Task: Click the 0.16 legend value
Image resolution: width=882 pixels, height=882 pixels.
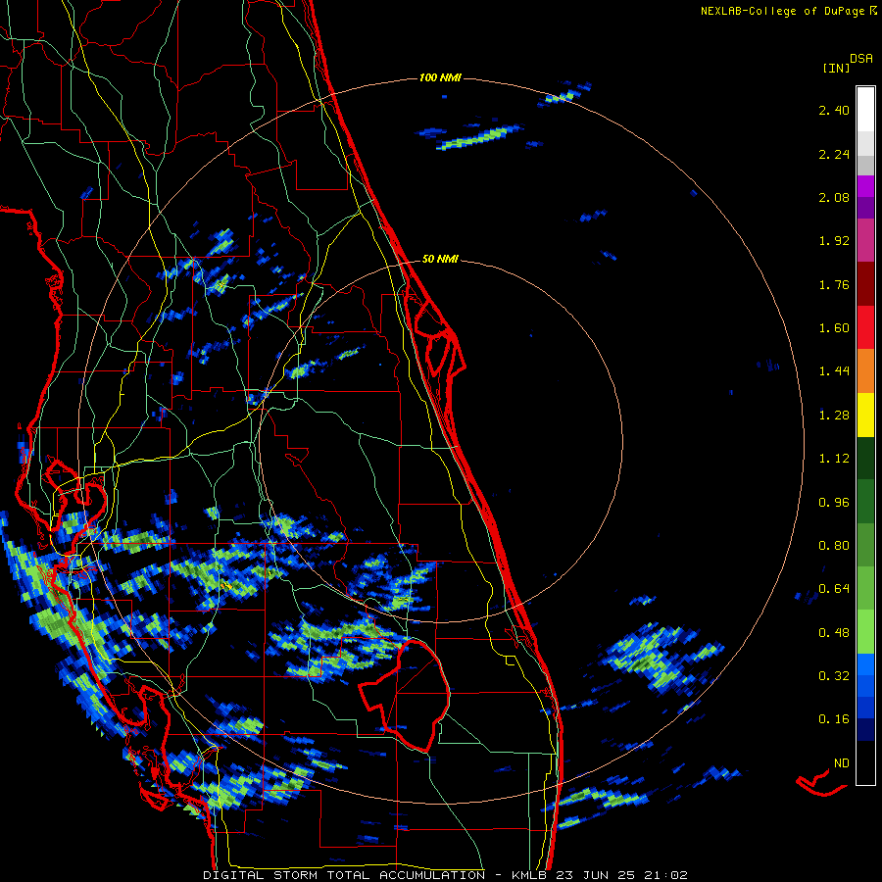Action: coord(834,719)
